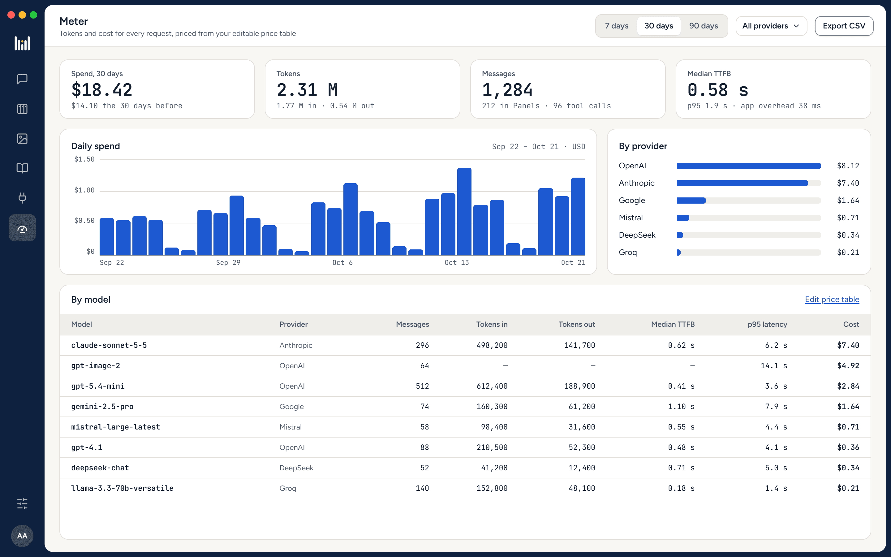Select the Meter gauge sidebar icon
891x557 pixels.
pyautogui.click(x=22, y=228)
